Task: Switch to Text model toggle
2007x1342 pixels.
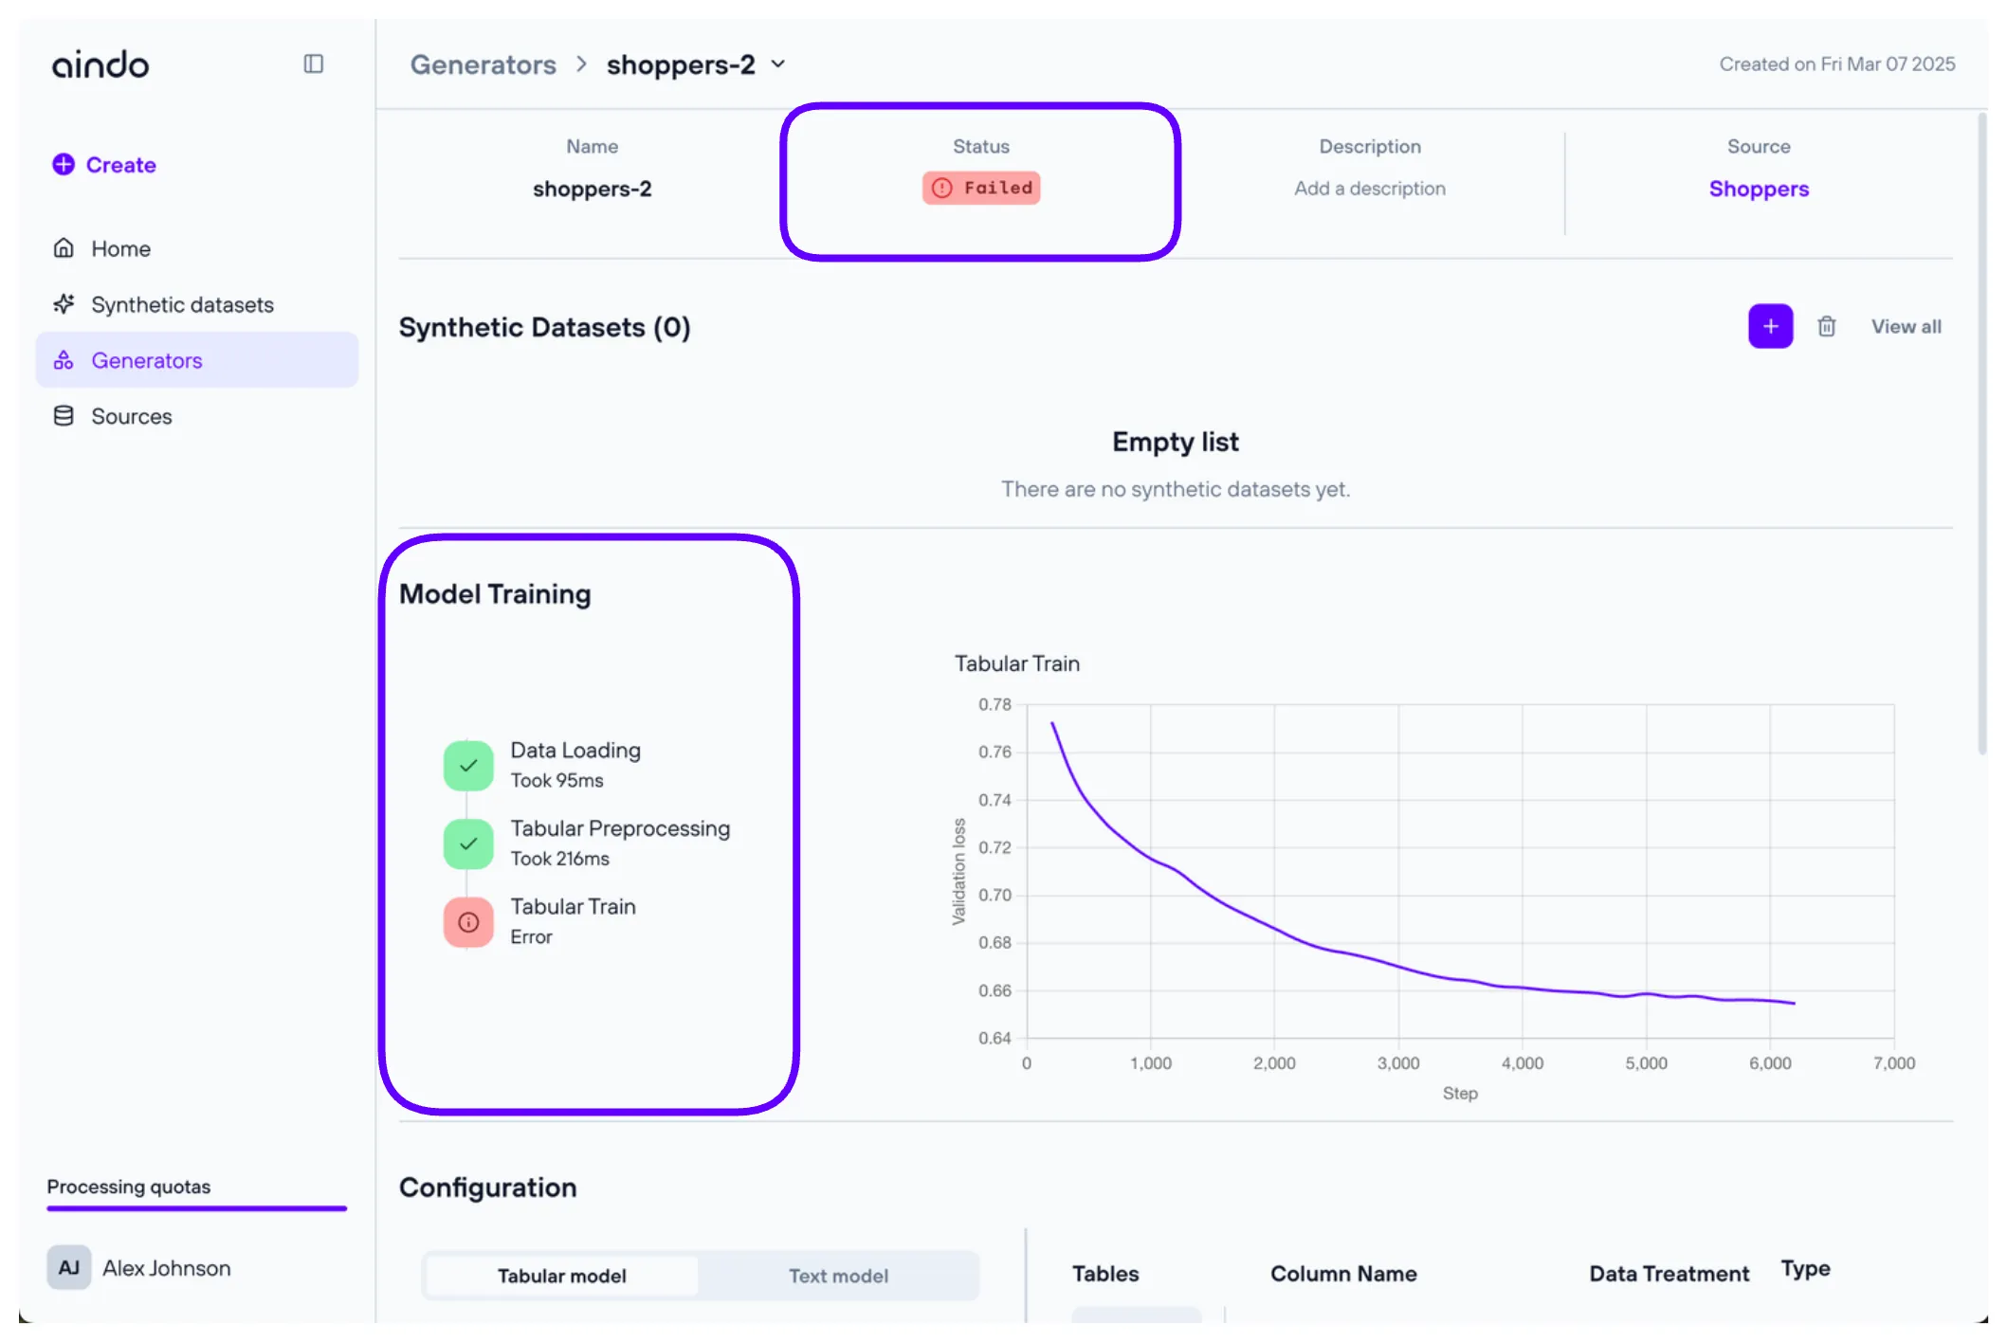Action: coord(838,1276)
